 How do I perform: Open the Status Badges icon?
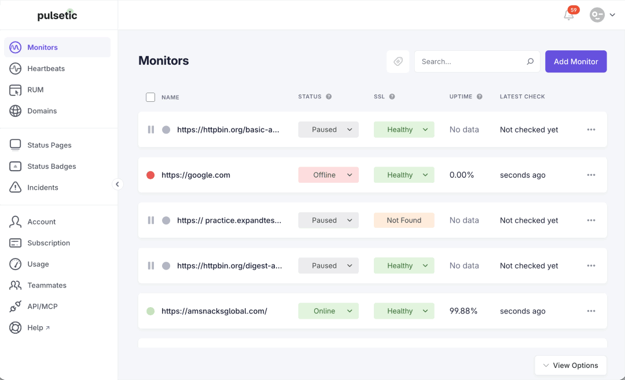(x=15, y=166)
